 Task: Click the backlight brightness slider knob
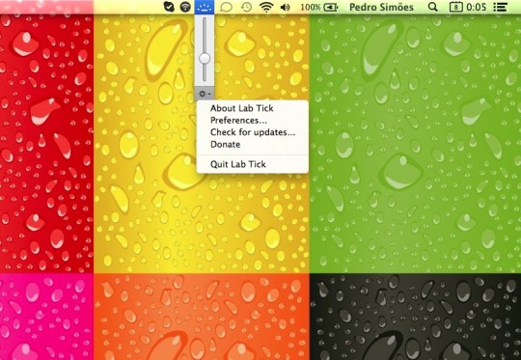point(205,59)
